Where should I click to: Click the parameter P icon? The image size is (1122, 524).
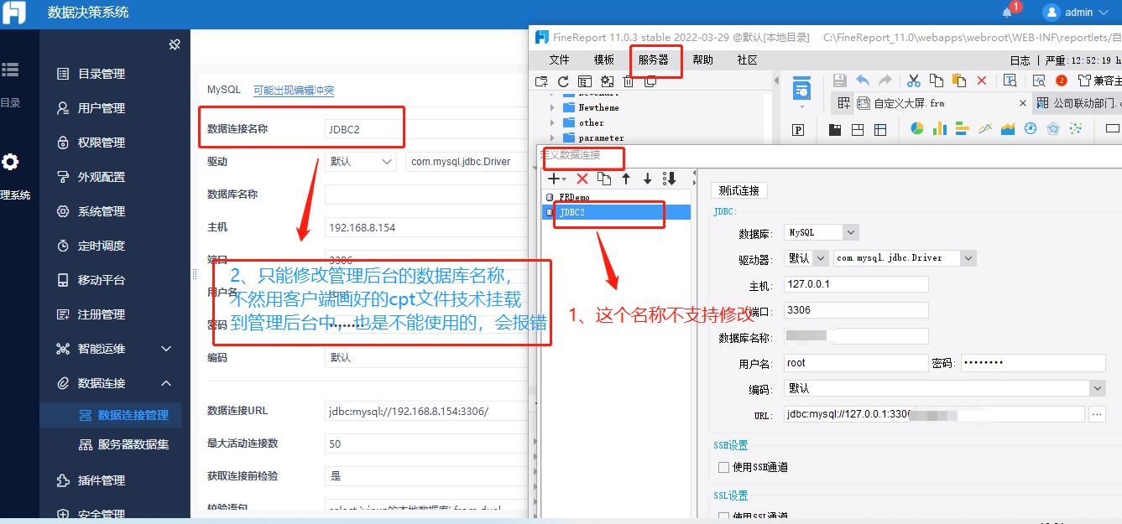tap(799, 129)
